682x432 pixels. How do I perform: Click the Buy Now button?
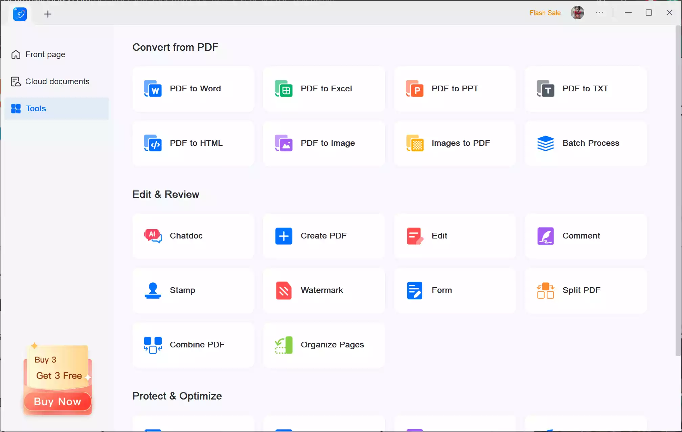tap(58, 402)
